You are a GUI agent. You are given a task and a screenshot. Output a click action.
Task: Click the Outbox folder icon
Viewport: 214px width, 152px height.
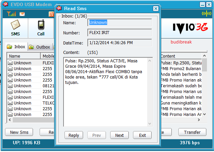[x=31, y=47]
